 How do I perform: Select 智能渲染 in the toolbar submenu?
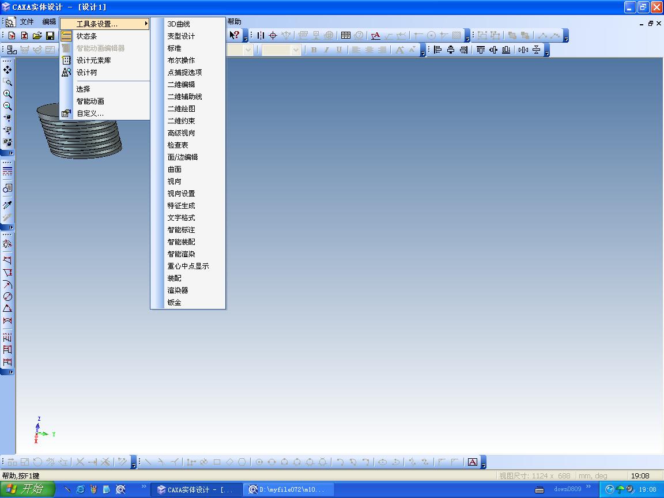(188, 254)
